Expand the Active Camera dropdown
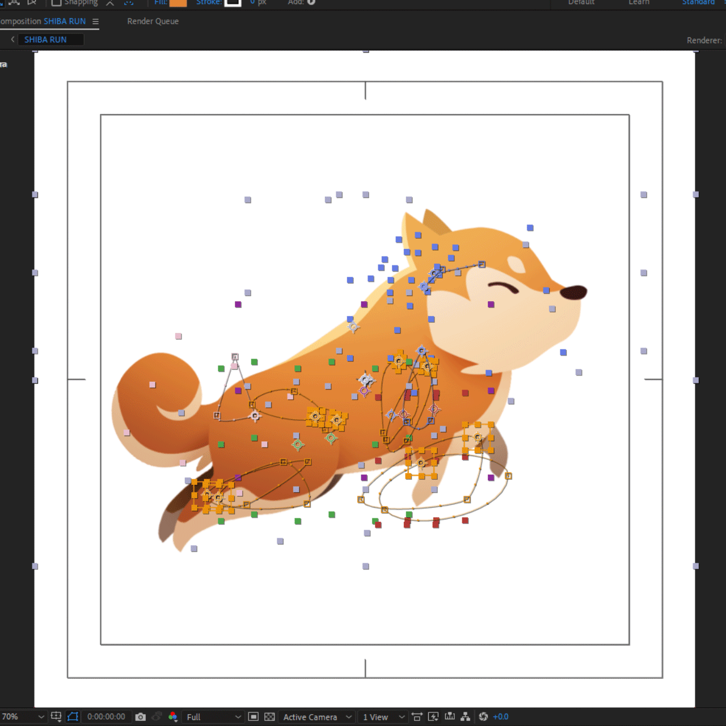 pos(318,717)
